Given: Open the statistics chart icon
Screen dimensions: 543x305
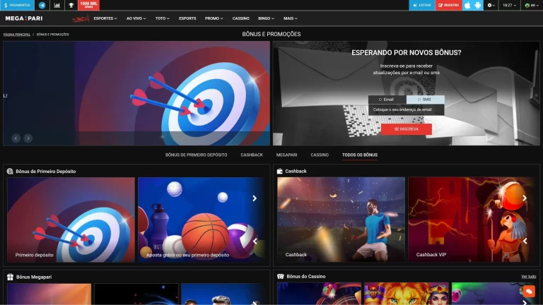Looking at the screenshot, I should (57, 5).
